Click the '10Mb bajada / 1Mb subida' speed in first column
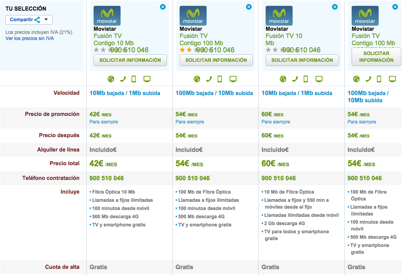 (x=125, y=93)
